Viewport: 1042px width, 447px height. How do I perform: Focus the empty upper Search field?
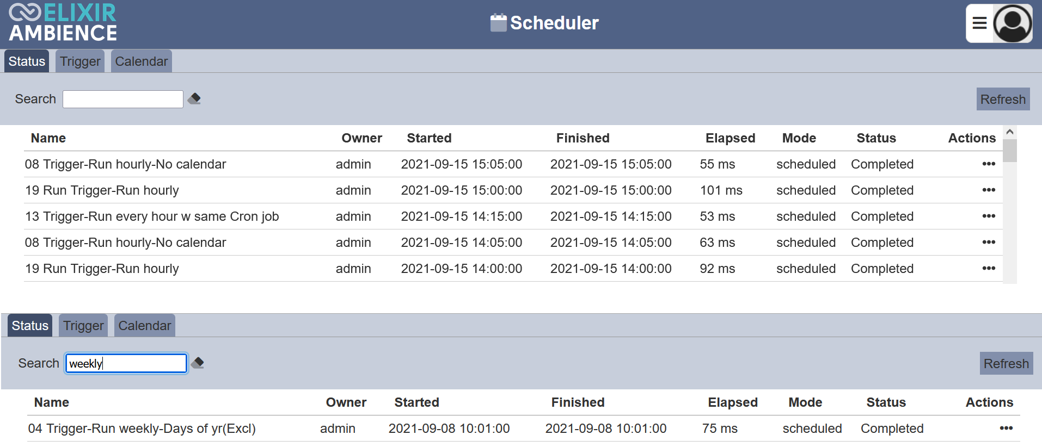[x=123, y=99]
